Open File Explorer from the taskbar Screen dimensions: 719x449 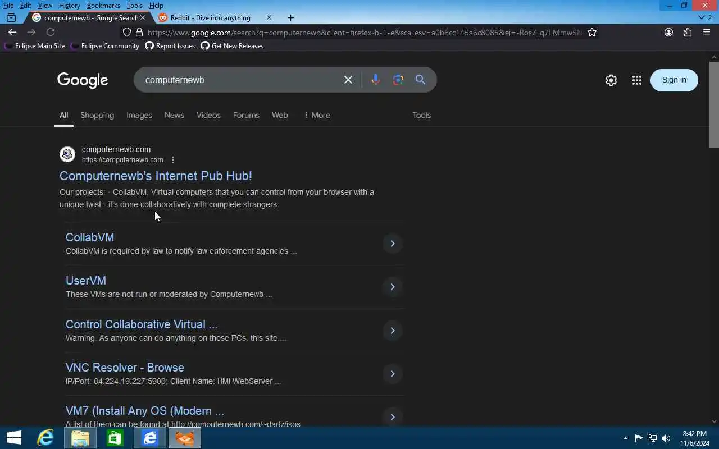click(80, 438)
